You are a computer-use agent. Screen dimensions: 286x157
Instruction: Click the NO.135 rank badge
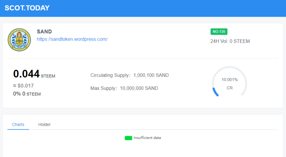pyautogui.click(x=219, y=32)
